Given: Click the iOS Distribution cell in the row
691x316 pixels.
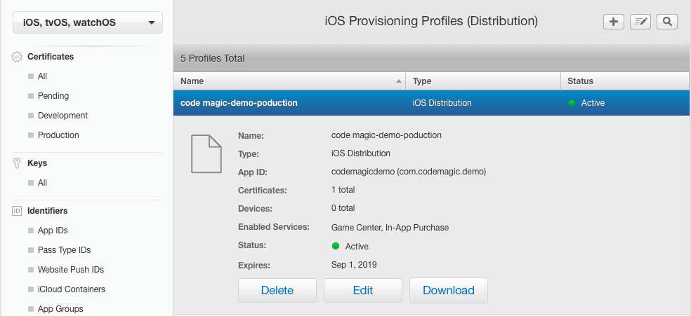Looking at the screenshot, I should pyautogui.click(x=442, y=103).
